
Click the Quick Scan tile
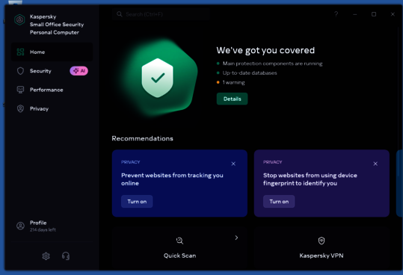179,248
